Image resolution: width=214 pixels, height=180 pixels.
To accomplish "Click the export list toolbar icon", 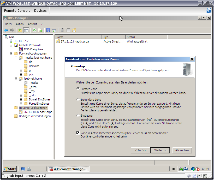I will tap(40, 31).
